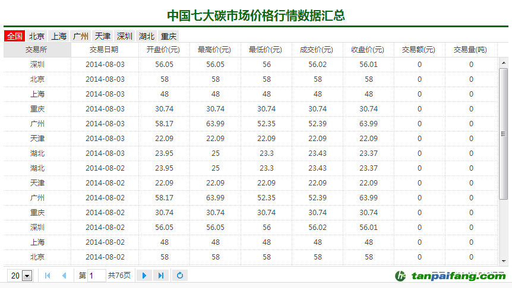Select 重庆 in the 2014-08-03 row

(37, 109)
